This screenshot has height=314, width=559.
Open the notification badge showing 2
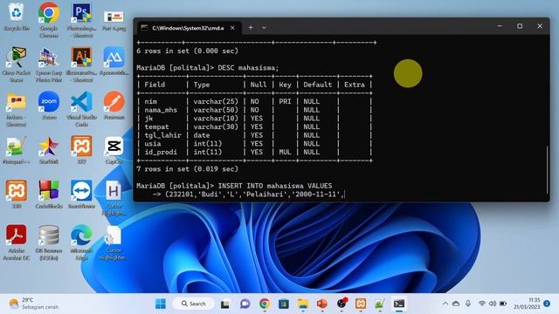tap(547, 304)
